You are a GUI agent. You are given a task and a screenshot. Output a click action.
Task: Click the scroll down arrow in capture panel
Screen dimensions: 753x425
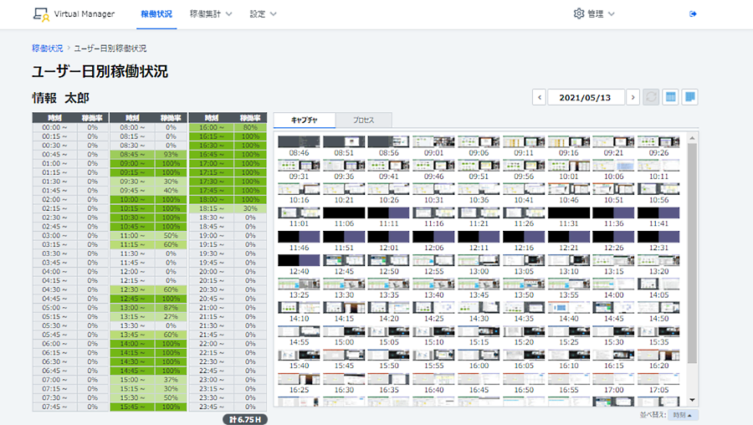(691, 401)
